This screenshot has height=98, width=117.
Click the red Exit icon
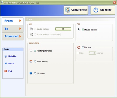pos(6,71)
